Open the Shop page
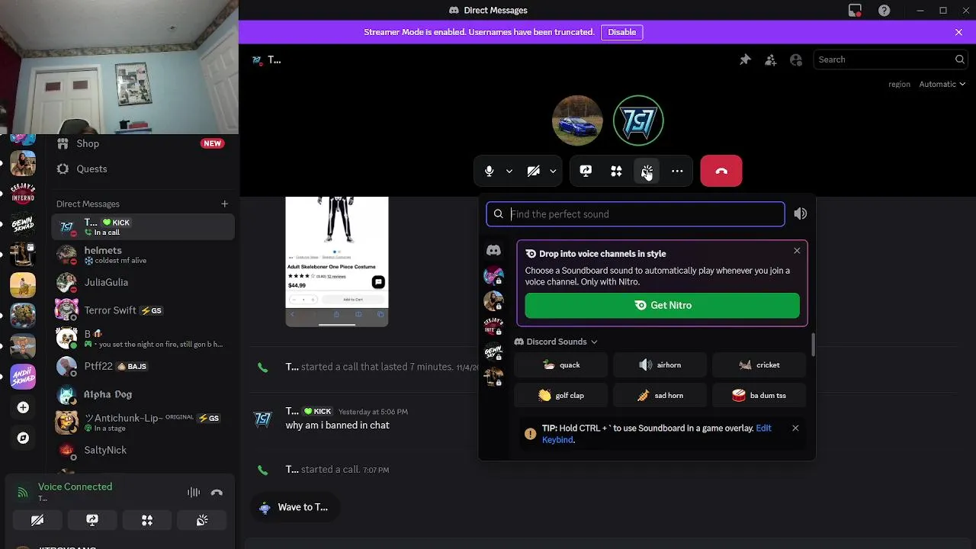Image resolution: width=976 pixels, height=549 pixels. tap(143, 143)
